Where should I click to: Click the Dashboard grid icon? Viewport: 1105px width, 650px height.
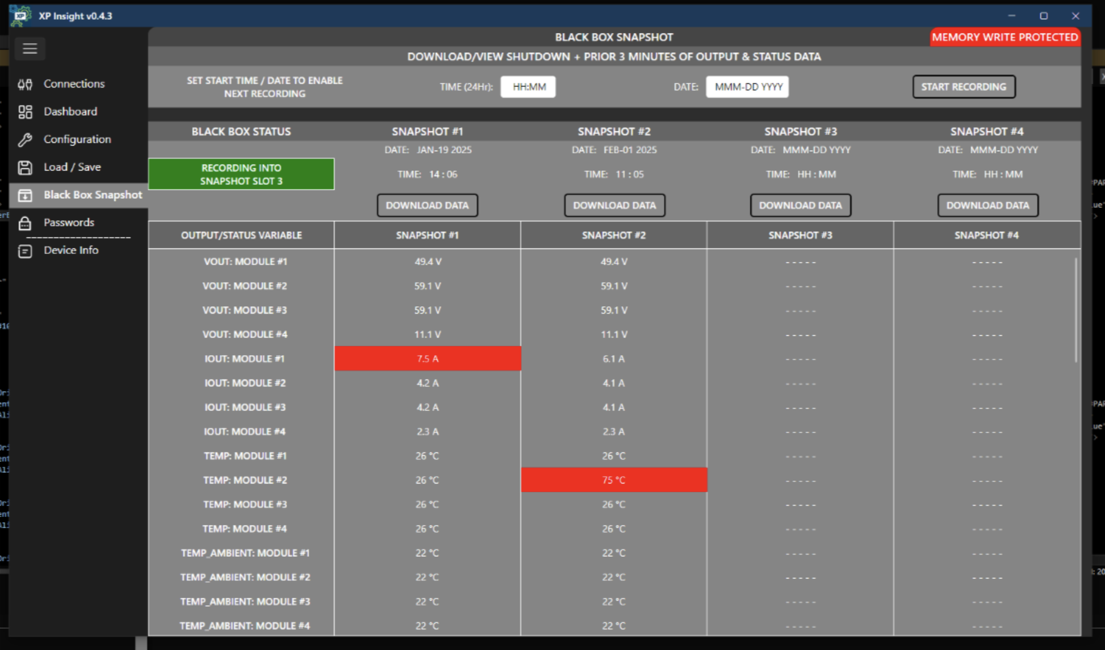[25, 112]
